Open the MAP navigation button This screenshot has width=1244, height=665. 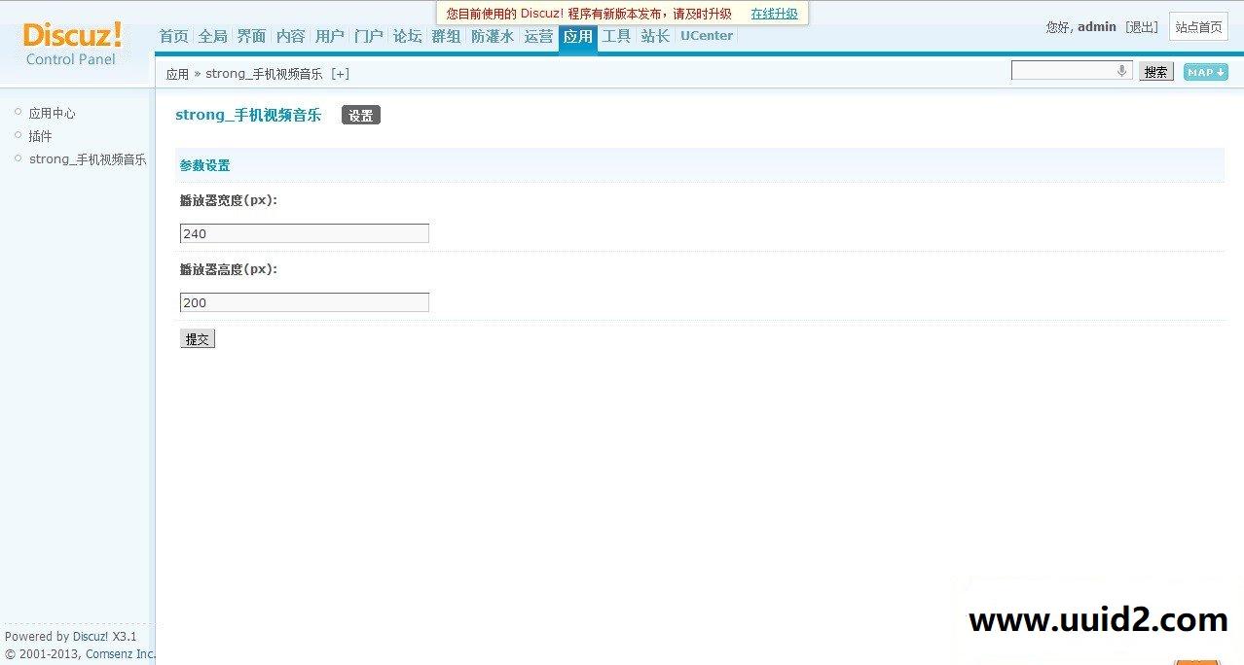(x=1205, y=72)
